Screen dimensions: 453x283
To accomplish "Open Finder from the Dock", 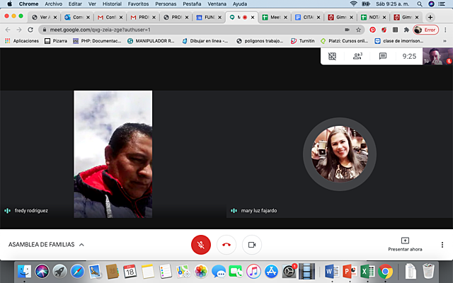I will tap(24, 271).
